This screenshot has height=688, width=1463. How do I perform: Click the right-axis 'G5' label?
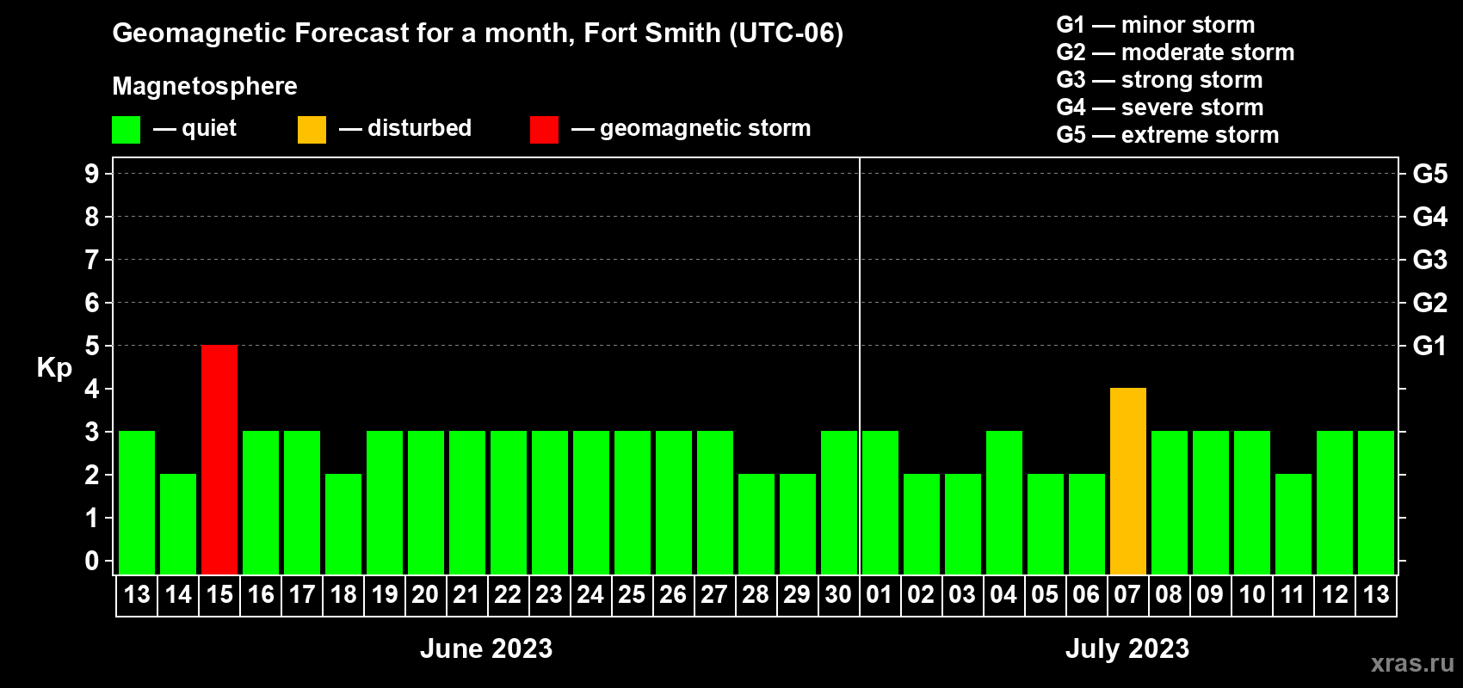(x=1430, y=174)
